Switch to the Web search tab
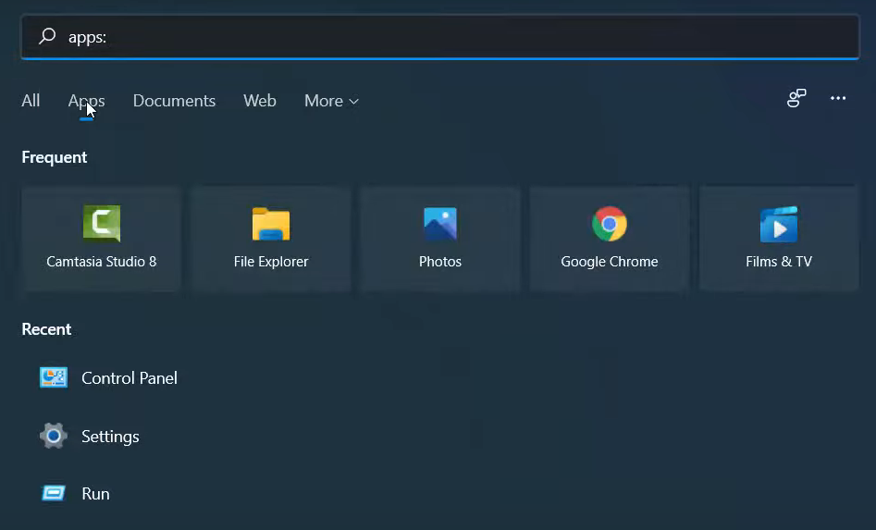 click(x=259, y=101)
